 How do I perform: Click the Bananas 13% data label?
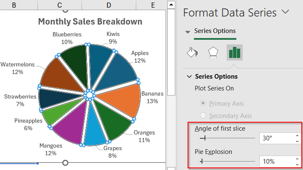point(152,97)
